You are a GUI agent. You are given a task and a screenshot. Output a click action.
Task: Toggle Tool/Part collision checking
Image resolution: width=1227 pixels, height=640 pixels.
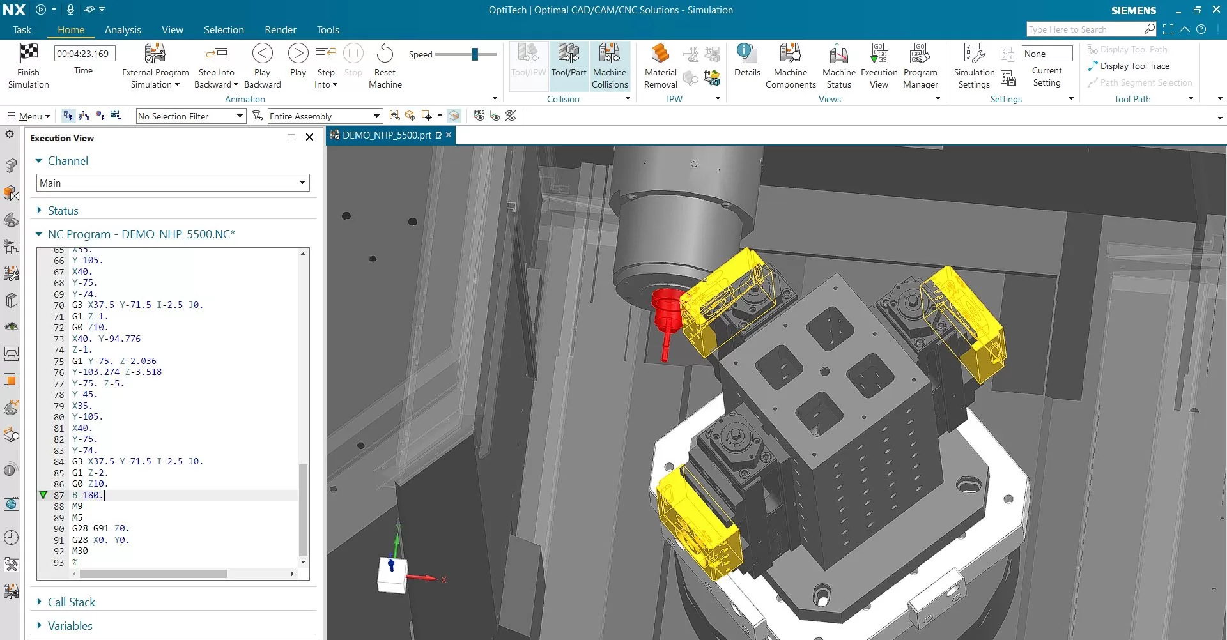pyautogui.click(x=569, y=61)
